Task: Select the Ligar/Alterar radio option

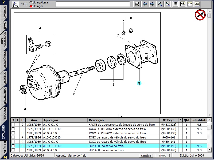Action: click(x=31, y=2)
